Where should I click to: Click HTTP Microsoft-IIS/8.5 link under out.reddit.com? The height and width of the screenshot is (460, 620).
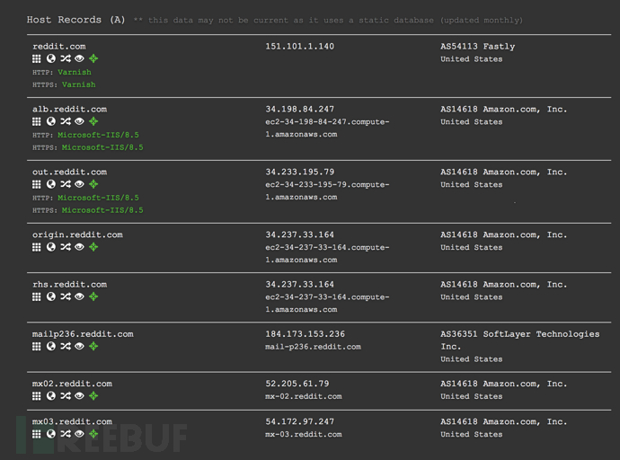click(98, 198)
